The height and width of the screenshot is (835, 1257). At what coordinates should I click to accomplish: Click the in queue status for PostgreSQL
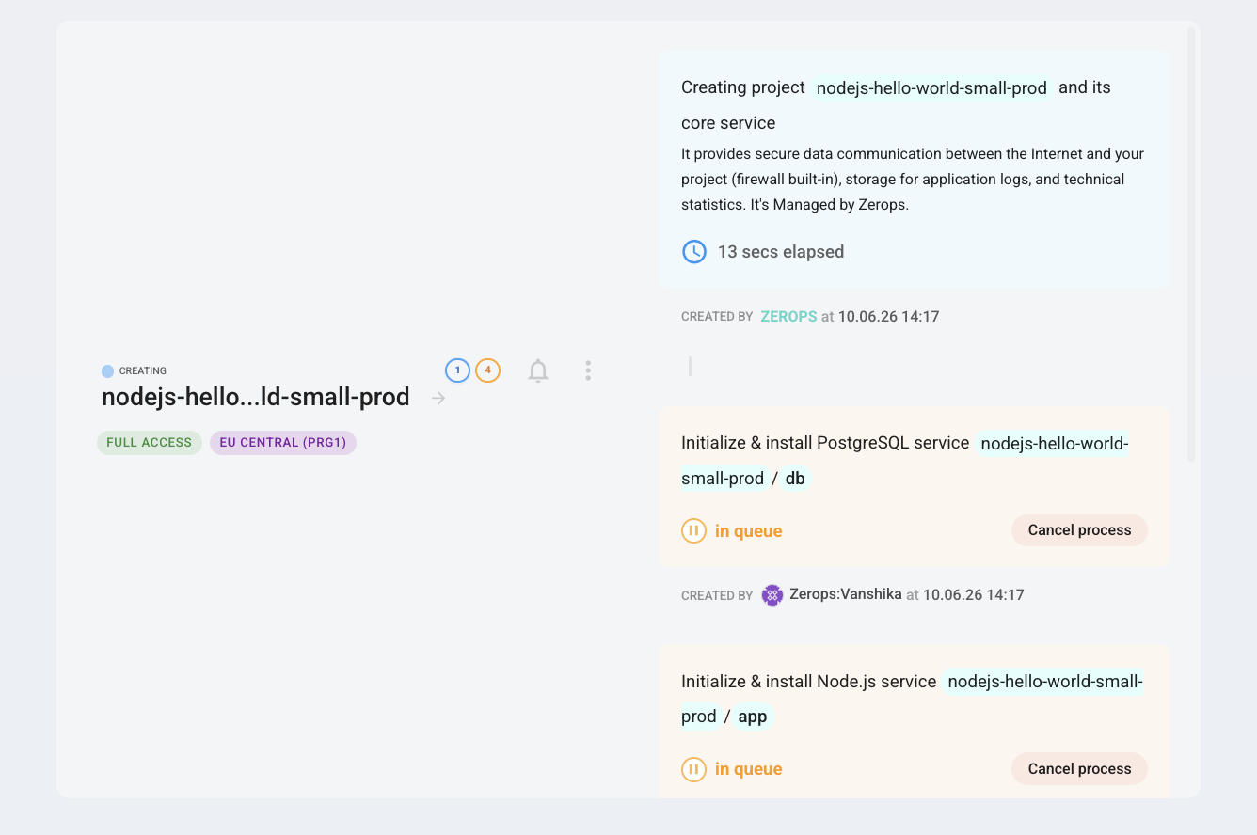[748, 531]
